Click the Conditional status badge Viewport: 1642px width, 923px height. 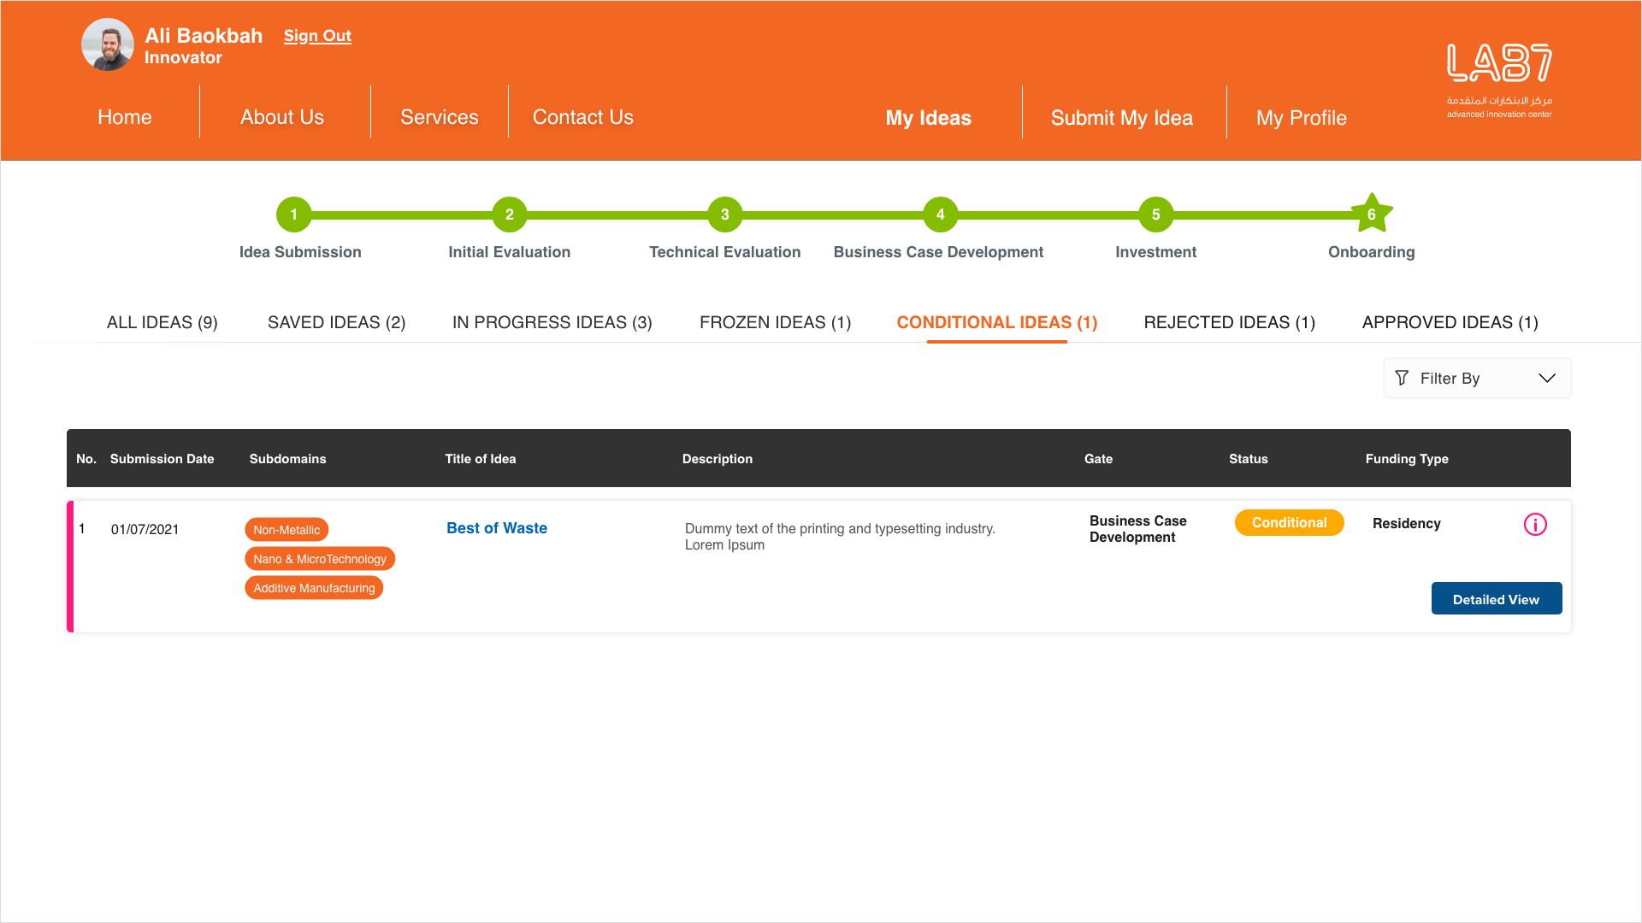click(1289, 523)
